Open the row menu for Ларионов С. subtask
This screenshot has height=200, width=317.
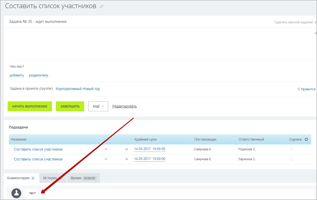click(106, 159)
